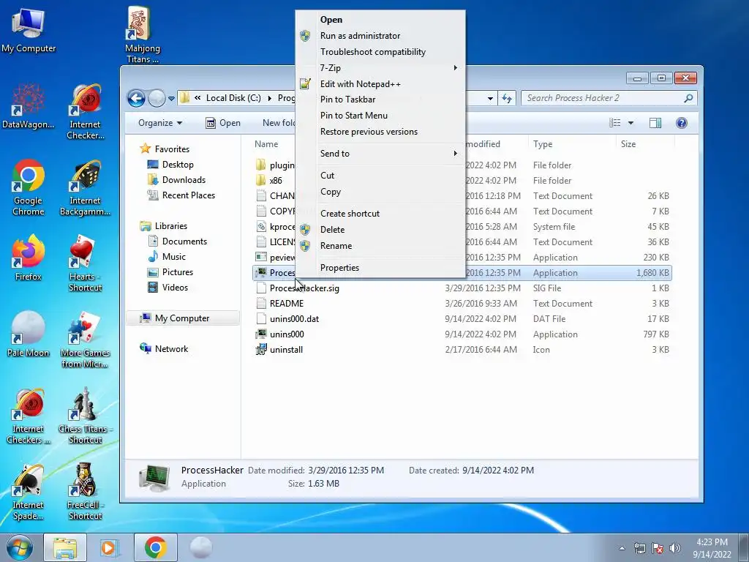Open view options dropdown arrow
The height and width of the screenshot is (562, 749).
tap(631, 123)
